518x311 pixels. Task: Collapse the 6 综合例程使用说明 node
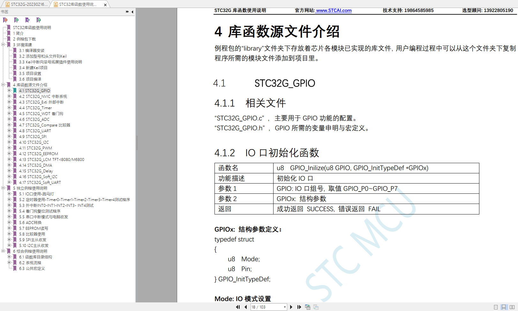coord(3,251)
